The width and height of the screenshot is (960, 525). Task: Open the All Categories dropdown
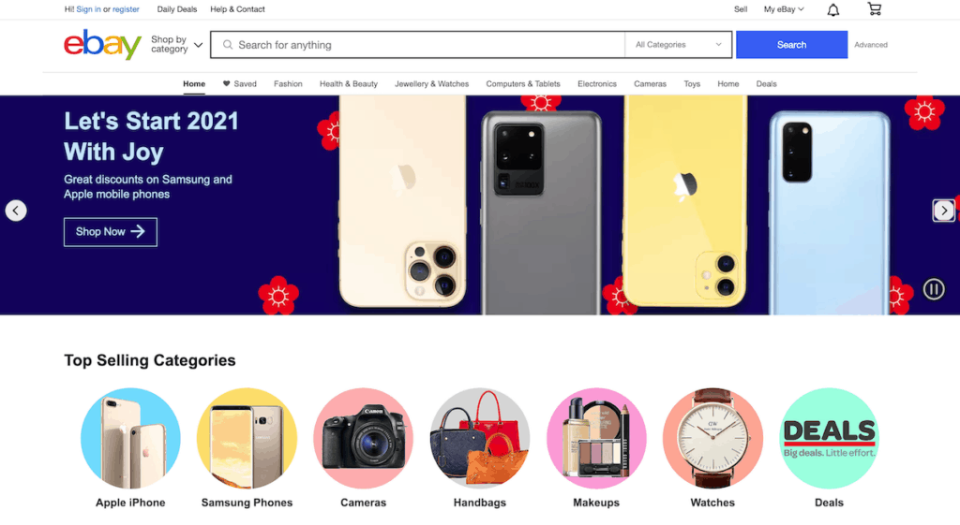[x=679, y=45]
